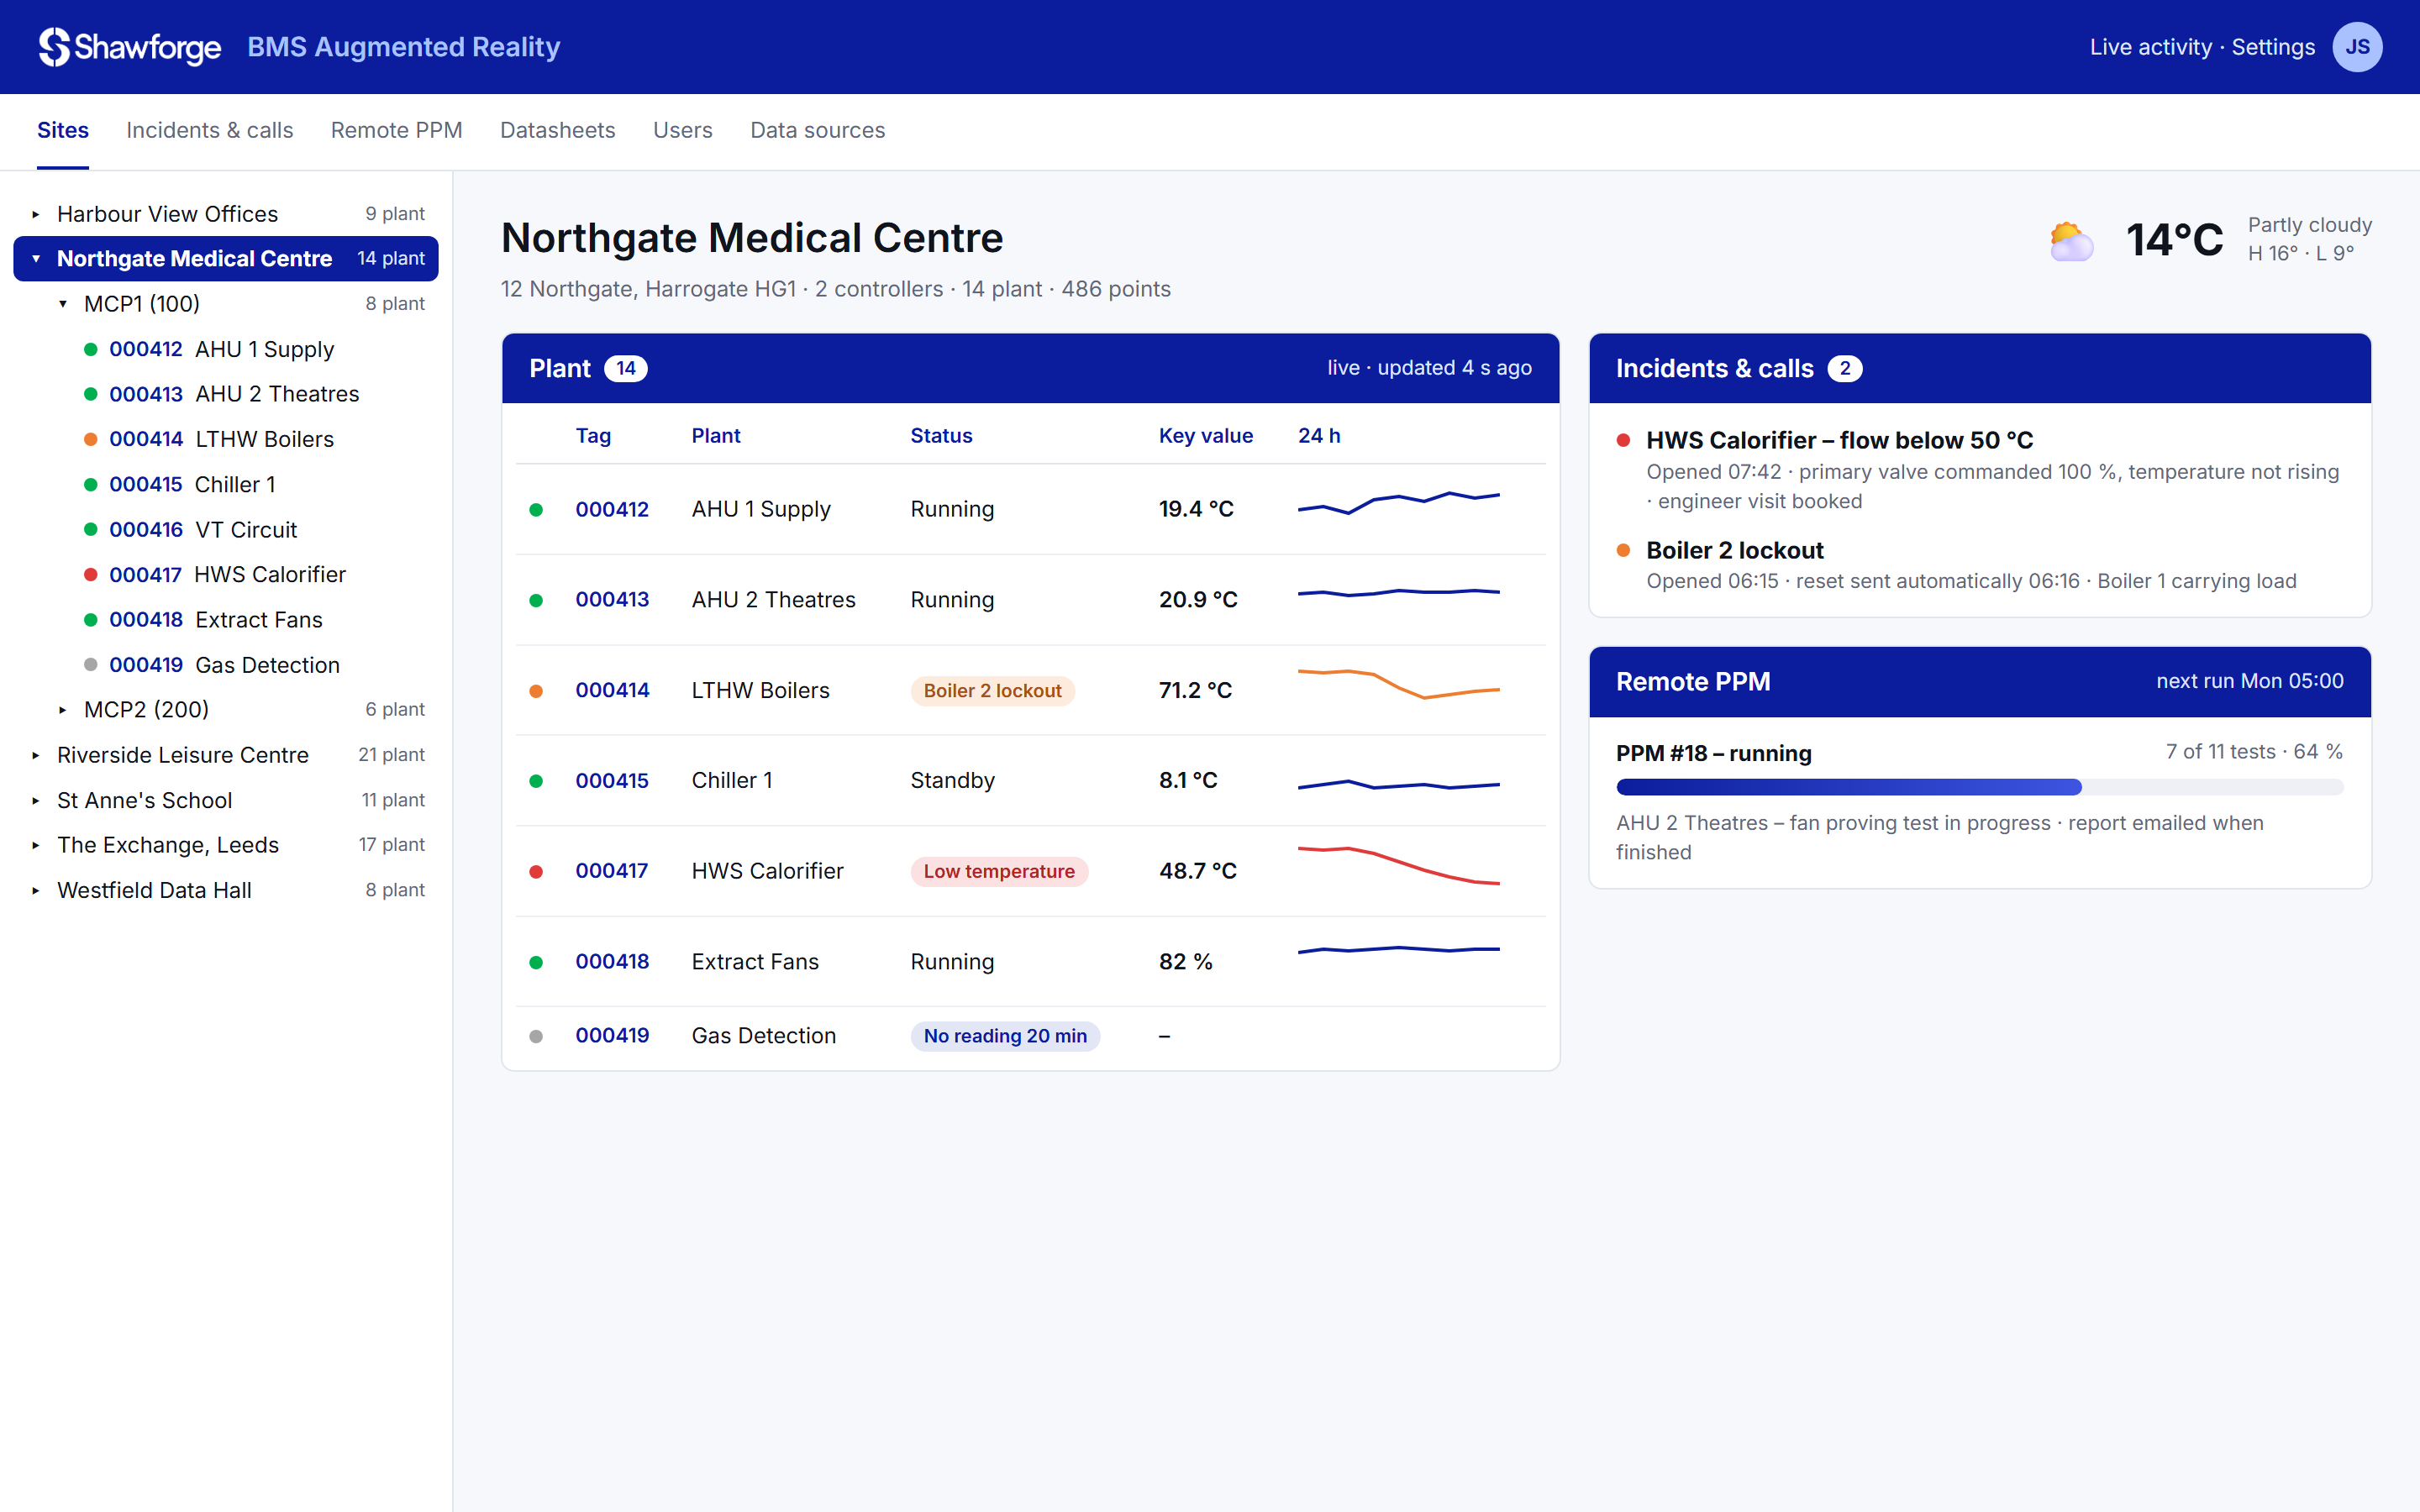Click the partly cloudy weather icon
Image resolution: width=2420 pixels, height=1512 pixels.
click(x=2071, y=240)
